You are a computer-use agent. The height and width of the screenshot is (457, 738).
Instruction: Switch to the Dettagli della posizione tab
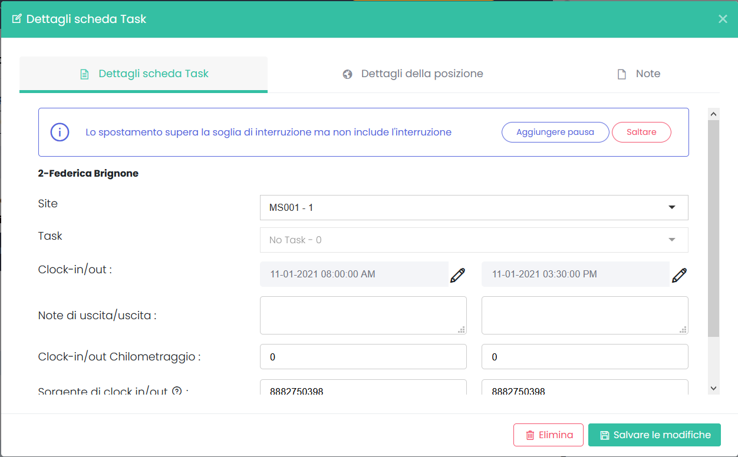click(413, 74)
